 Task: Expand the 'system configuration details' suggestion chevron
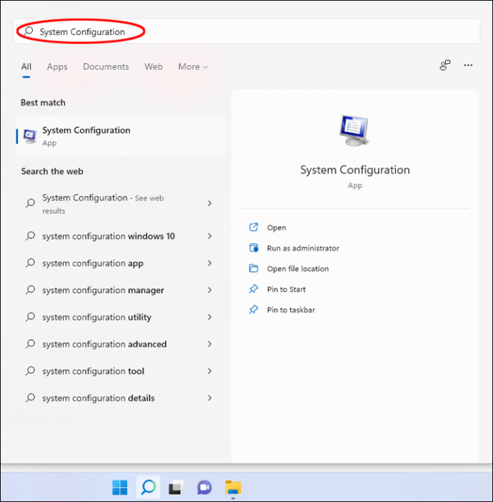tap(209, 398)
